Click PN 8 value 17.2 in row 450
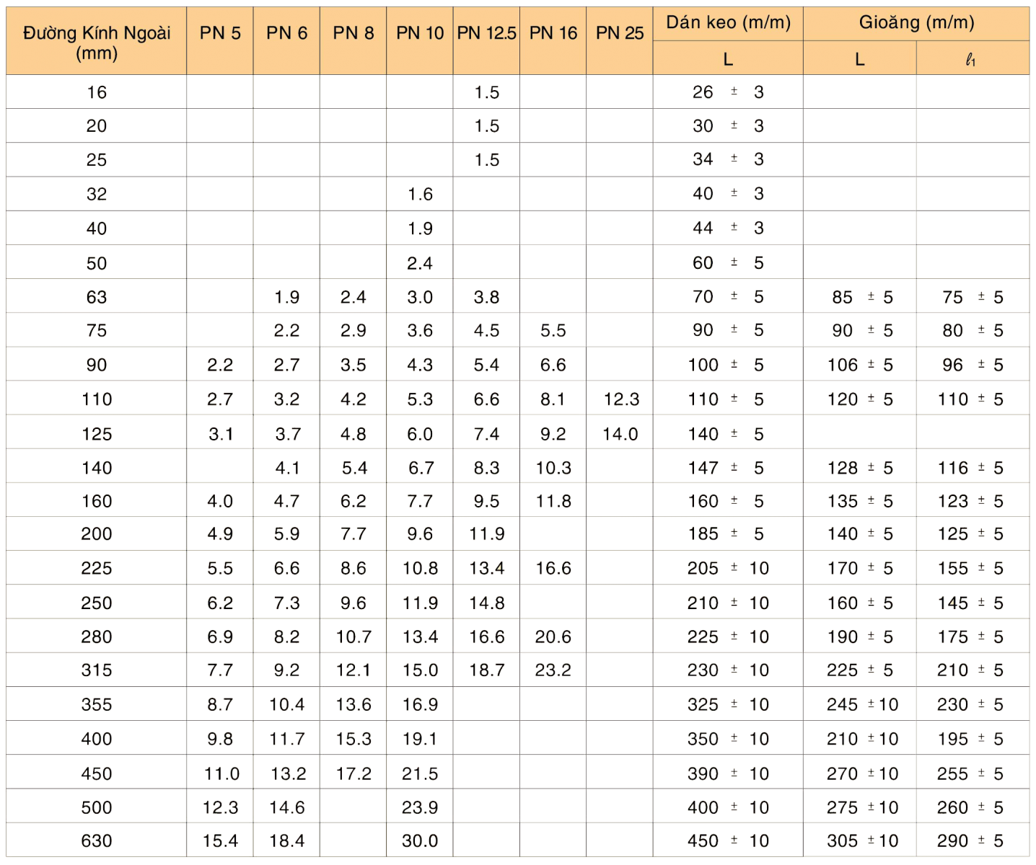Viewport: 1036px width, 865px height. click(354, 773)
